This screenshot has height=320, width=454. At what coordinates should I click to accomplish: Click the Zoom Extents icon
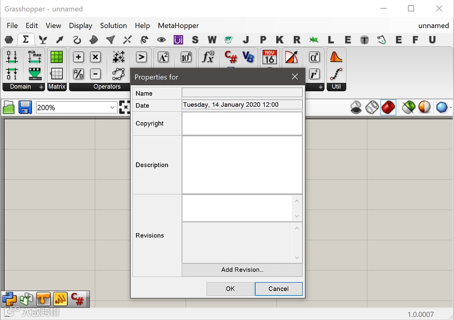pos(125,107)
